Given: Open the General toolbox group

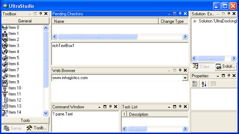Looking at the screenshot, I should click(x=25, y=21).
